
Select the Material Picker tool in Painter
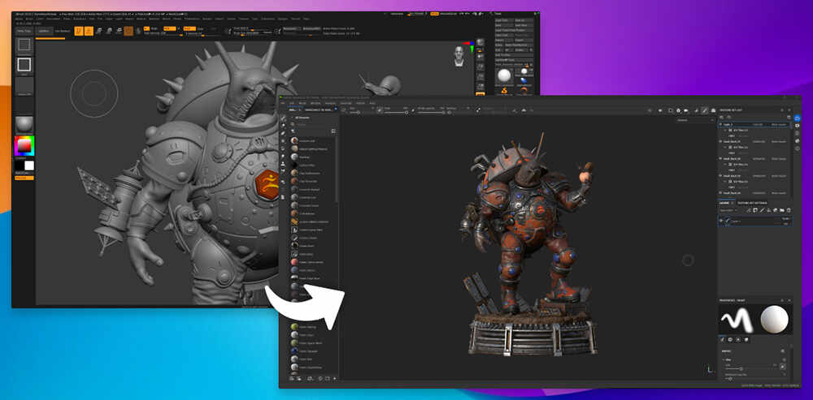[283, 170]
